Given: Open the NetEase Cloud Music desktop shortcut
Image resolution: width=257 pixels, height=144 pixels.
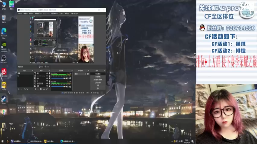Looking at the screenshot, I should tap(4, 73).
